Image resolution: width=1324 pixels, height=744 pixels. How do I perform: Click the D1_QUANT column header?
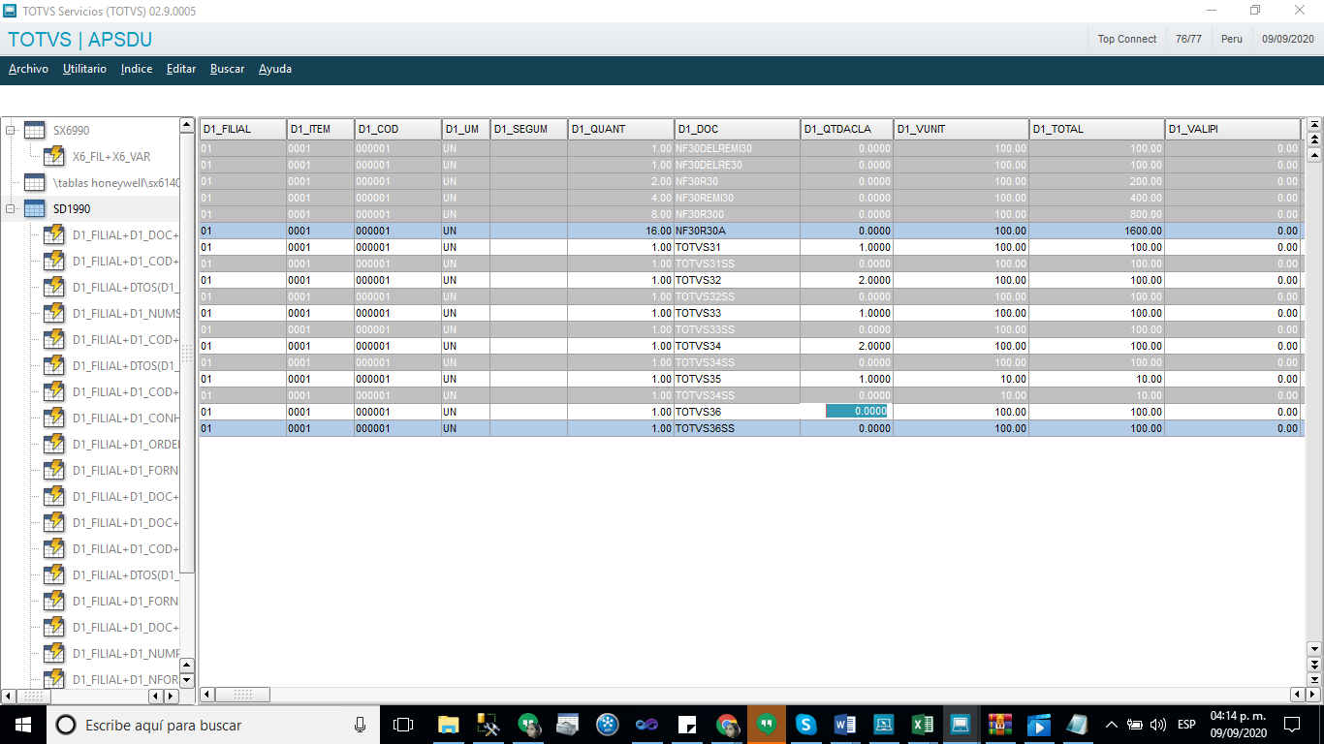(x=621, y=129)
